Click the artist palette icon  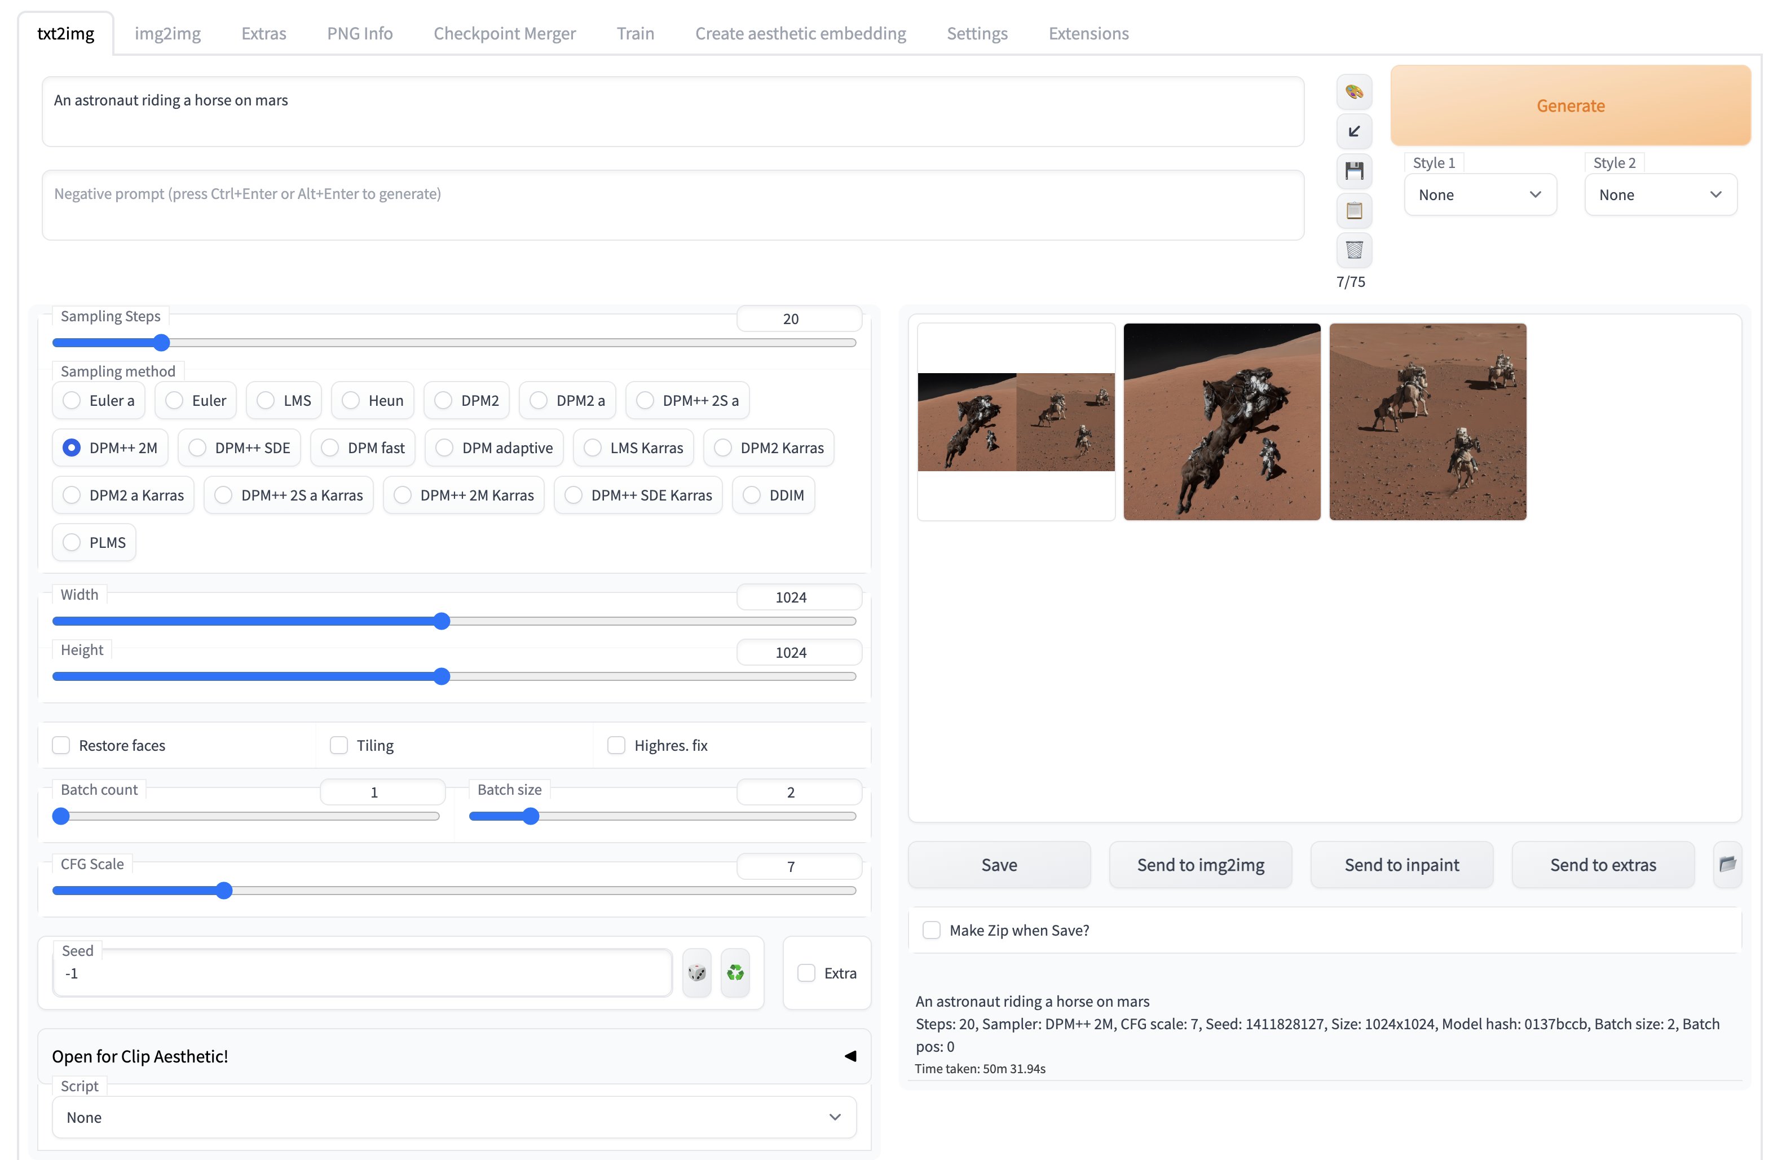pyautogui.click(x=1353, y=92)
